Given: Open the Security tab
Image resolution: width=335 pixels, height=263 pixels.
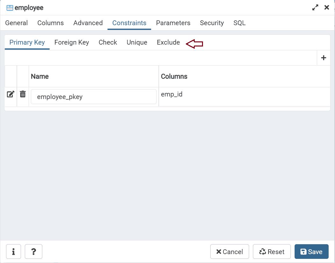Looking at the screenshot, I should [212, 23].
